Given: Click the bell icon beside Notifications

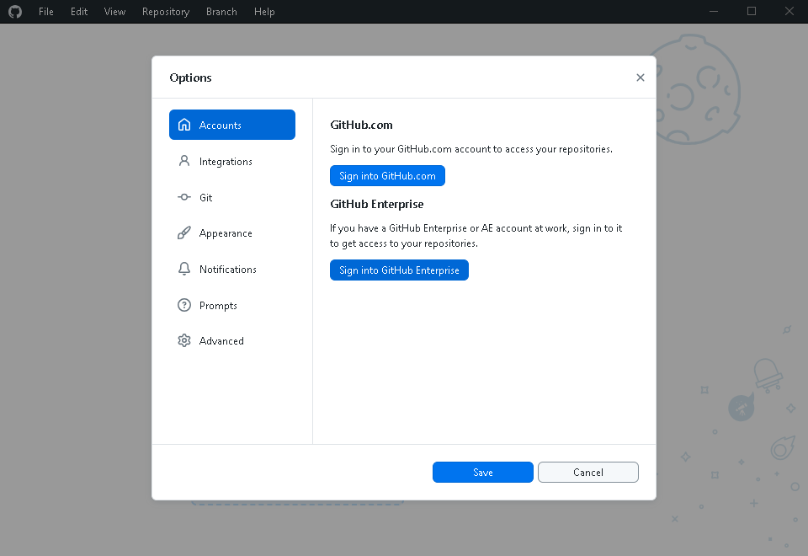Looking at the screenshot, I should point(184,270).
